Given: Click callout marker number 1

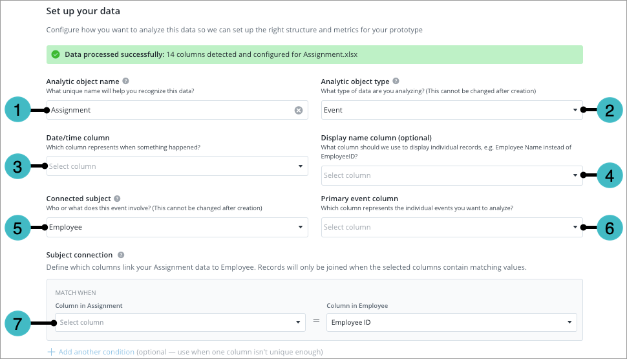Looking at the screenshot, I should (x=18, y=111).
